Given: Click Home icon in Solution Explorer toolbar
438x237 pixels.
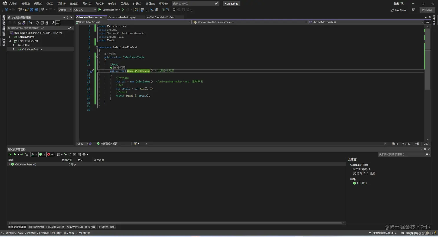Looking at the screenshot, I should click(19, 23).
